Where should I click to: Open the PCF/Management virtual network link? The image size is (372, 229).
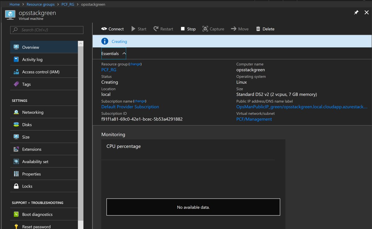coord(254,119)
